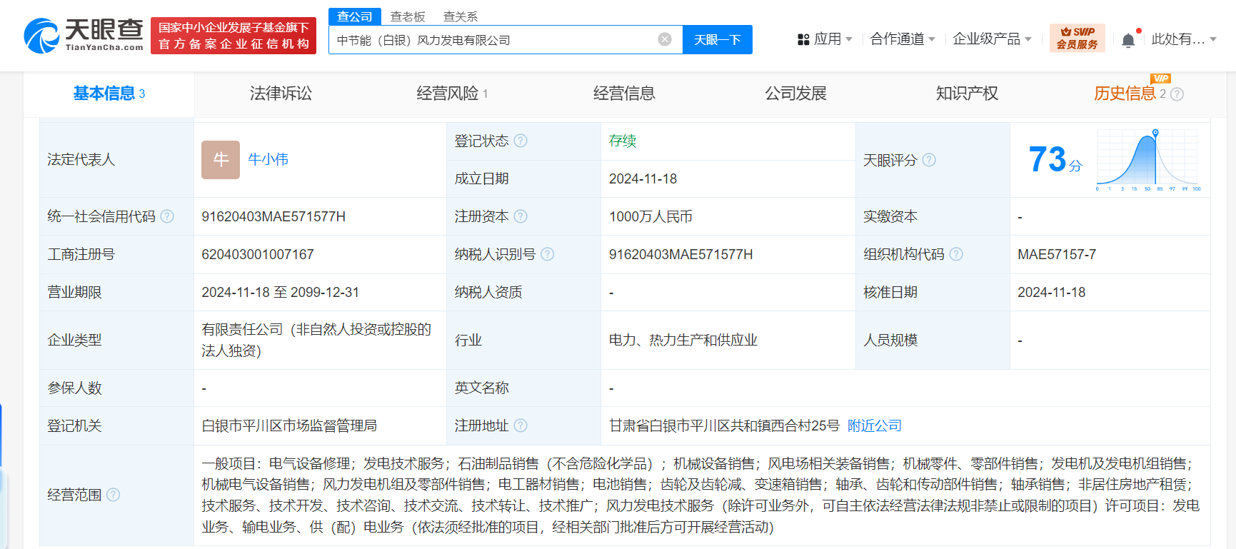
Task: Open the notification bell
Action: point(1127,40)
